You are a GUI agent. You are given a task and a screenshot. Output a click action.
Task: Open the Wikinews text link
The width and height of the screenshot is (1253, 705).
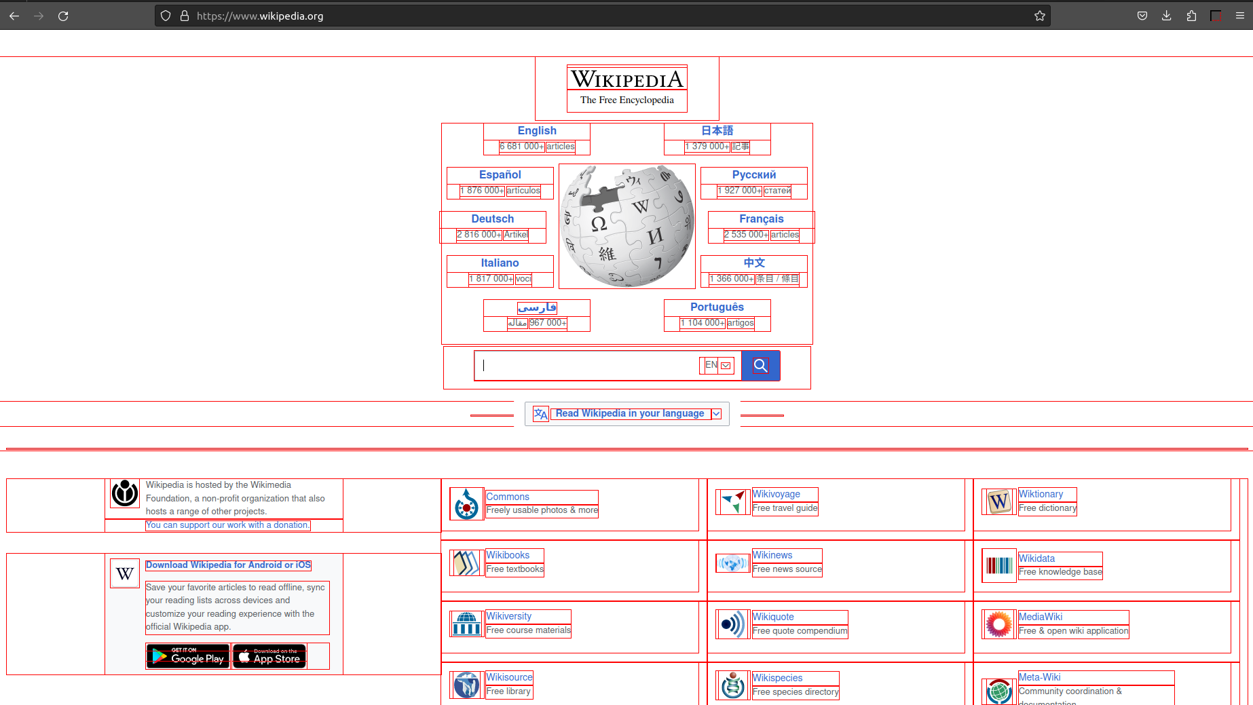772,555
